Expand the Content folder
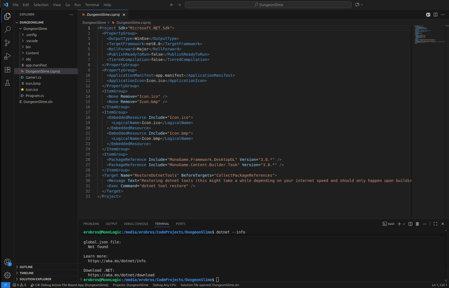Screen dimensions: 449x288 [32, 53]
